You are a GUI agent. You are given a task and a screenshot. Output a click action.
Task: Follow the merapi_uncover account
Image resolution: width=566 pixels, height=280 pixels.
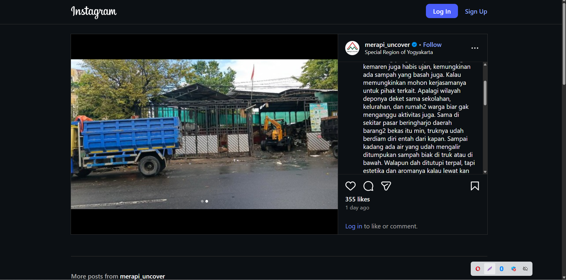click(432, 45)
